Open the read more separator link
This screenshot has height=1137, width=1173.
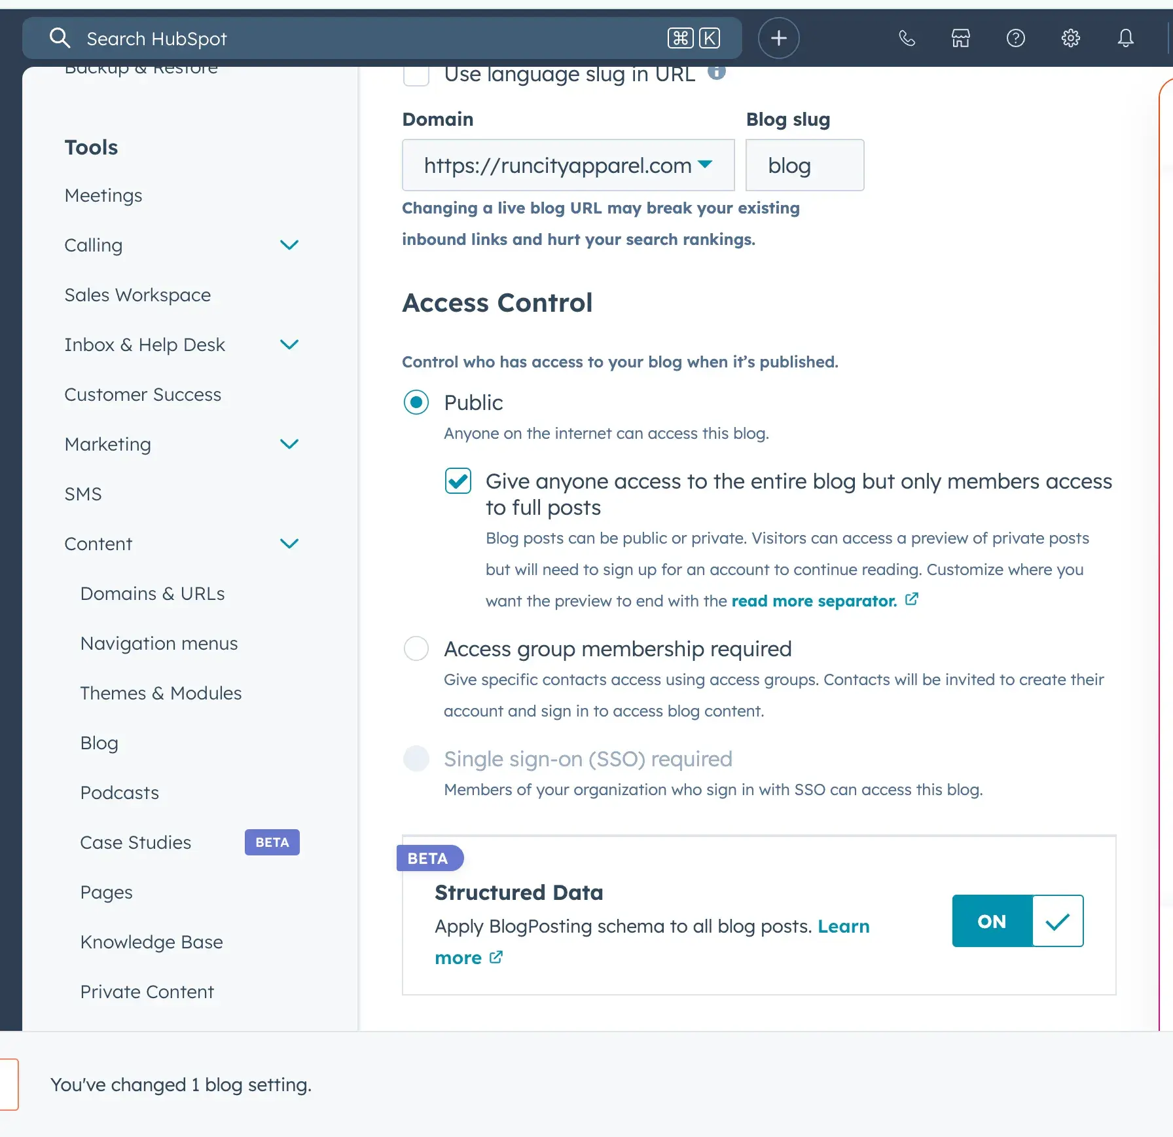[x=813, y=601]
